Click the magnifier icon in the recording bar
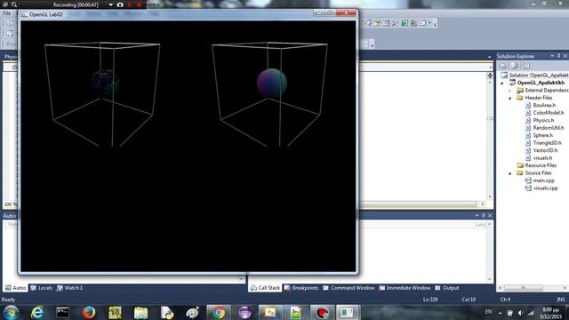569x320 pixels. point(14,4)
